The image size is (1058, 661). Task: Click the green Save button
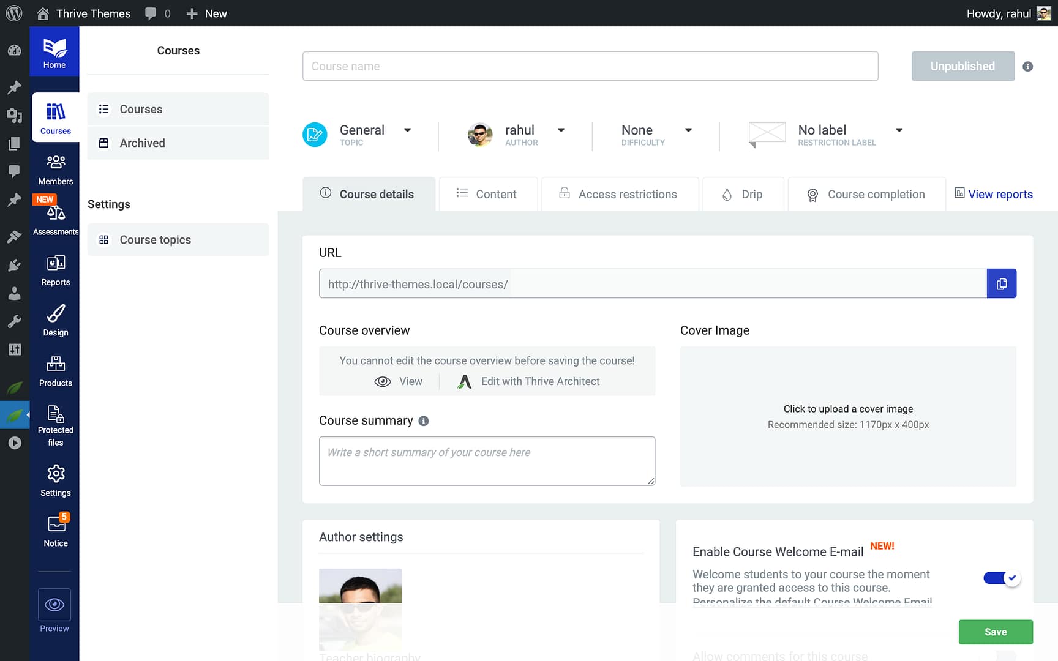pos(996,632)
